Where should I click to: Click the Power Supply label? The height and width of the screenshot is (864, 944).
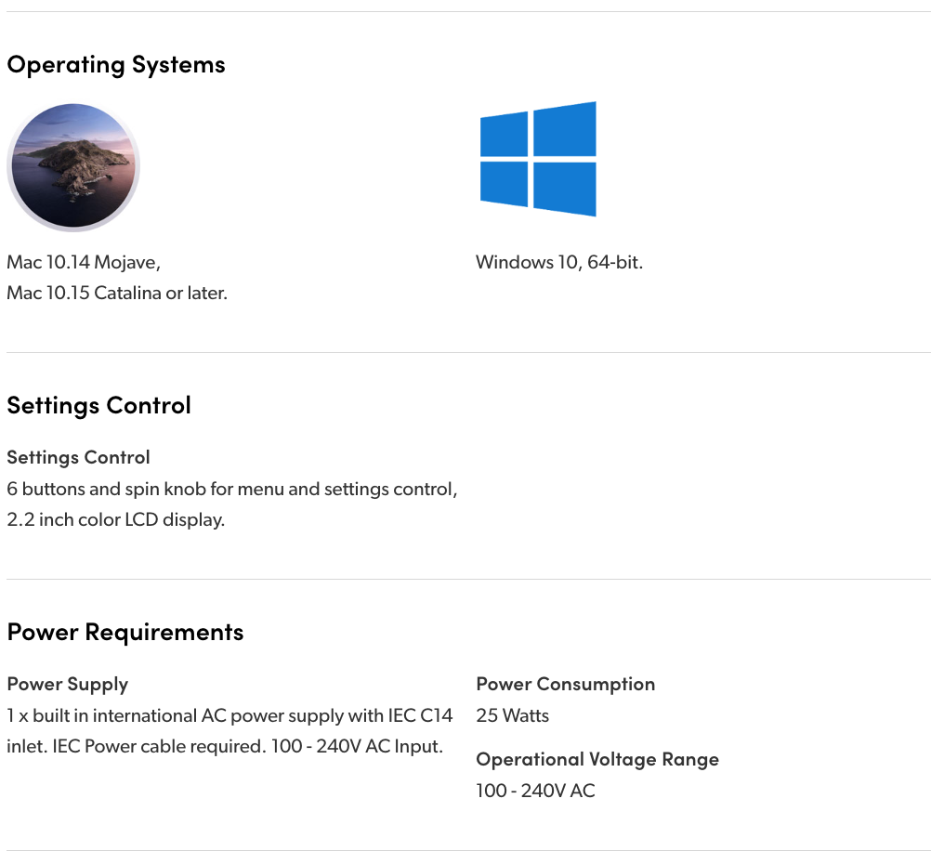coord(68,685)
